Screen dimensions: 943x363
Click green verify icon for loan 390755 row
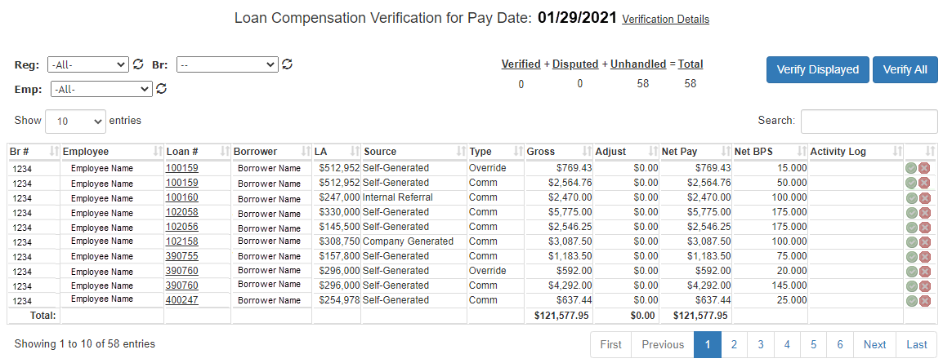pyautogui.click(x=911, y=256)
